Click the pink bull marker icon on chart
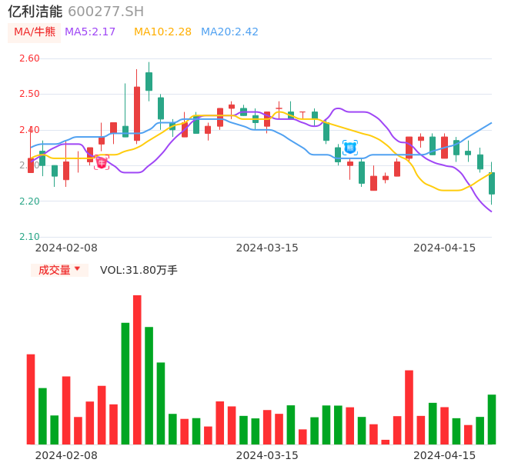Viewport: 528px width, 466px height. tap(102, 163)
